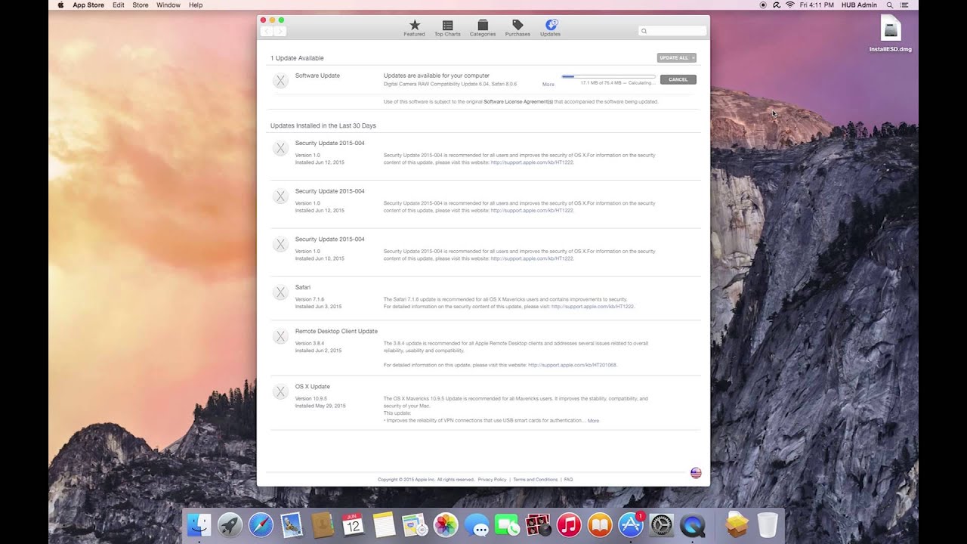Image resolution: width=967 pixels, height=544 pixels.
Task: Open the Terms and Conditions link
Action: 536,480
